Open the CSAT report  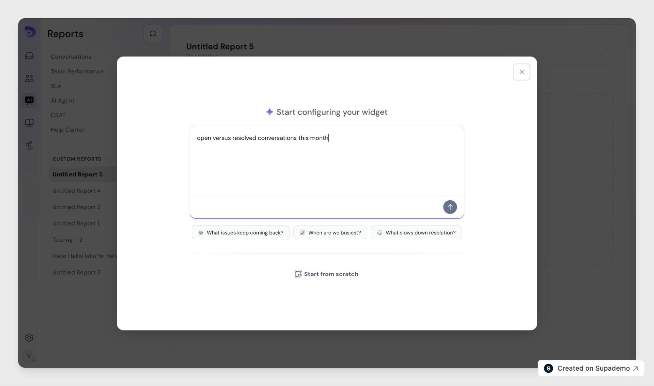tap(58, 115)
